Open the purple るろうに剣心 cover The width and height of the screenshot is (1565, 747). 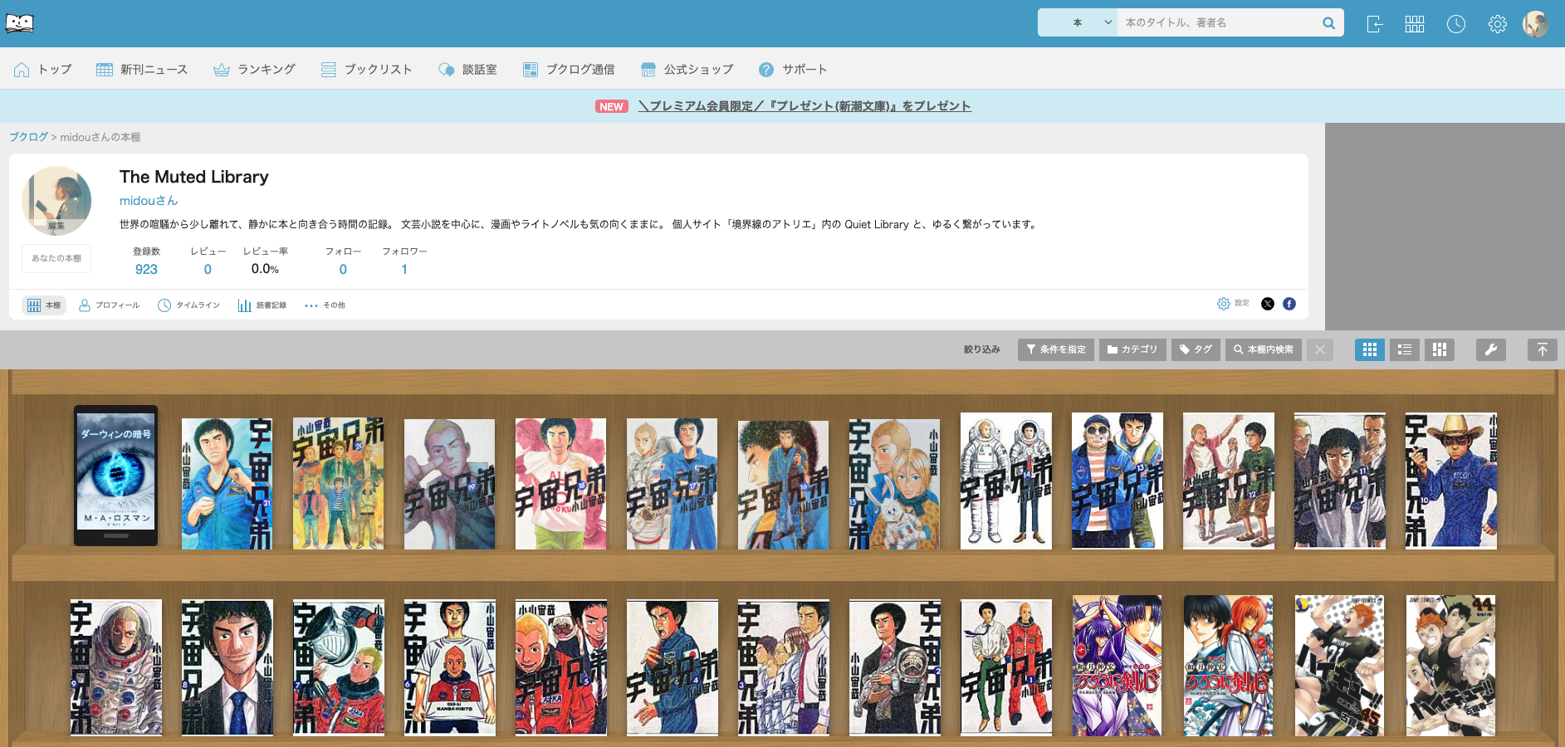pyautogui.click(x=1117, y=666)
